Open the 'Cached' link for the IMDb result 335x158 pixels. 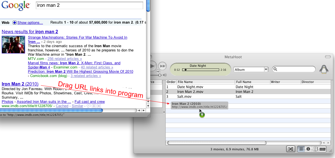coord(62,106)
